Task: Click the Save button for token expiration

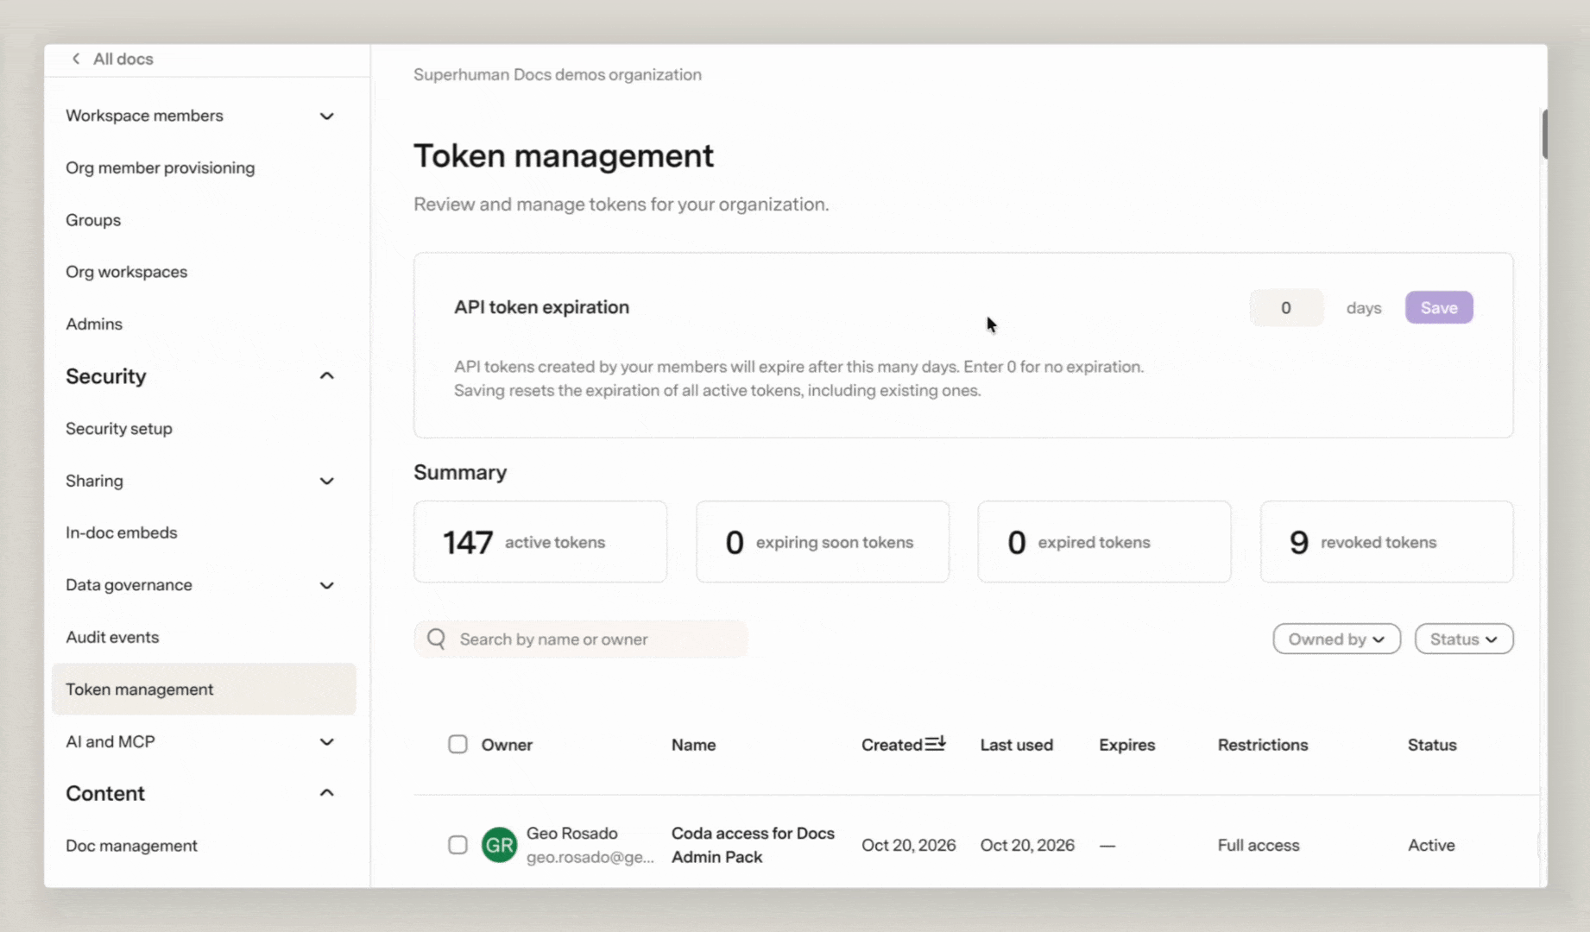Action: [1439, 307]
